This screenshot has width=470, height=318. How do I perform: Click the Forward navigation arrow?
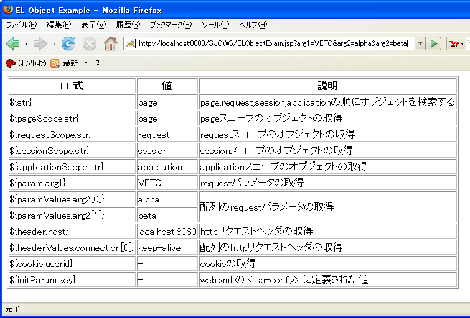[x=40, y=43]
